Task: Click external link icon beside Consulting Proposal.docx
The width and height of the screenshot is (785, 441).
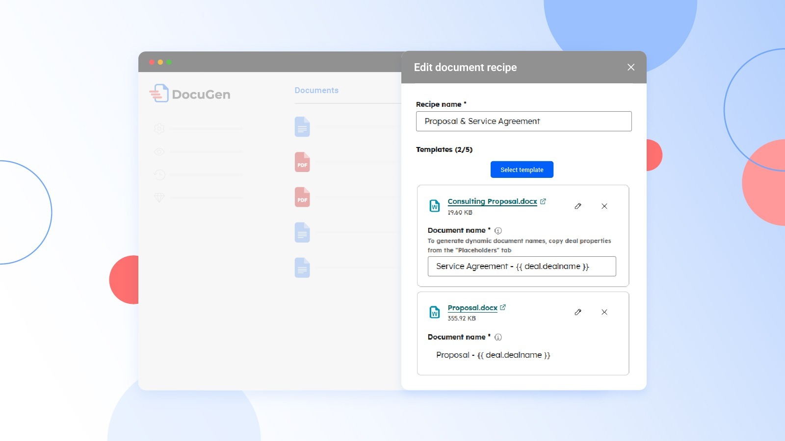Action: click(543, 201)
